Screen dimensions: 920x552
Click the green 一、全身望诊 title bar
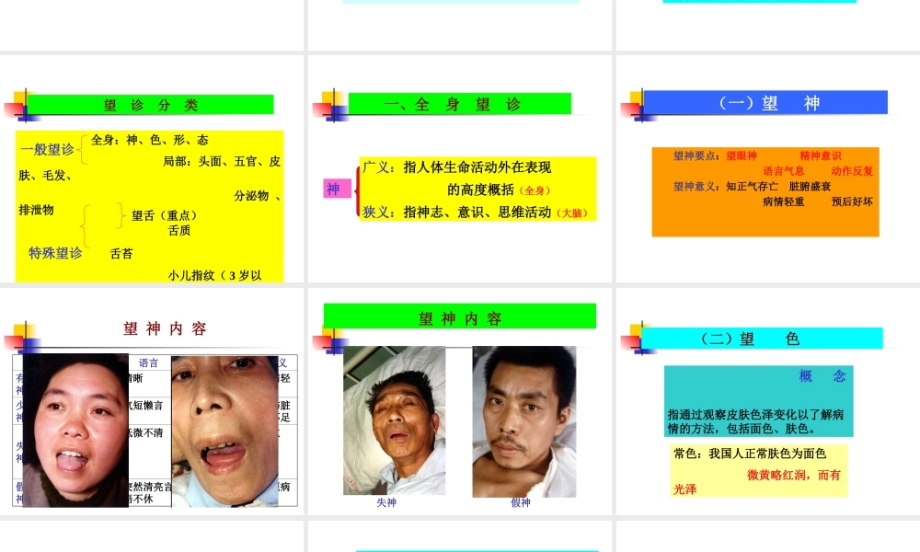click(x=460, y=104)
